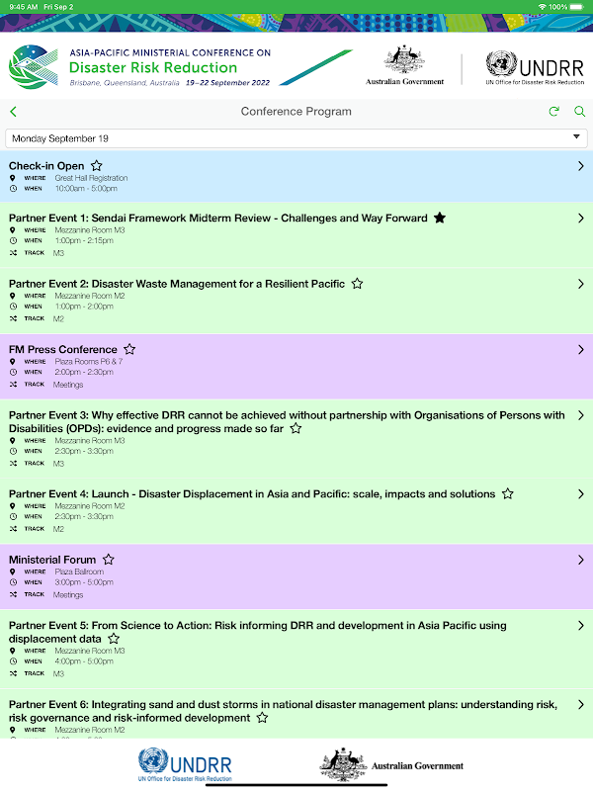Select '3:00pm - 5:00pm' time text
Image resolution: width=593 pixels, height=791 pixels.
(x=84, y=582)
